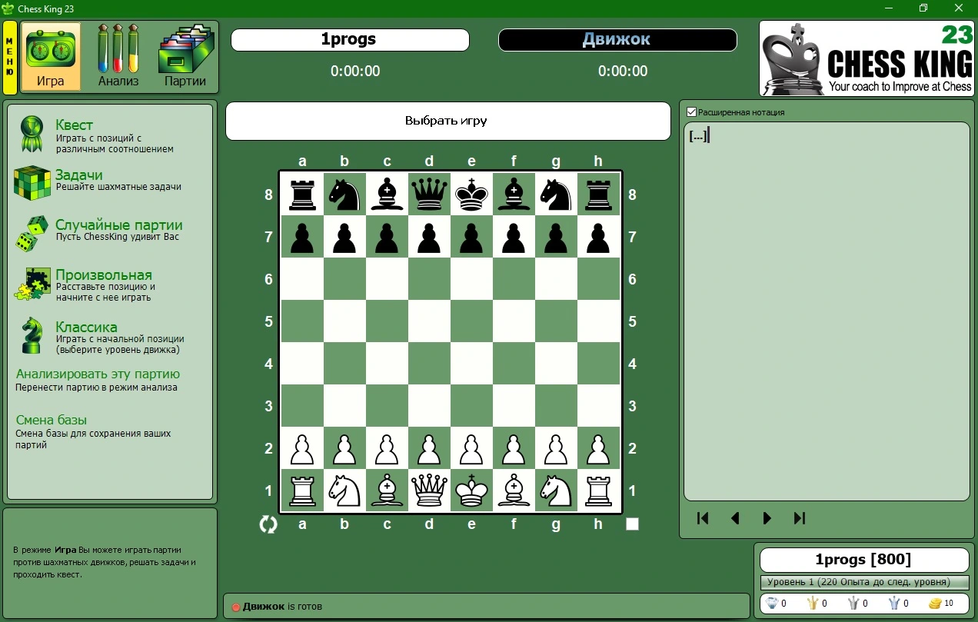Restore down the Chess King window

[923, 8]
